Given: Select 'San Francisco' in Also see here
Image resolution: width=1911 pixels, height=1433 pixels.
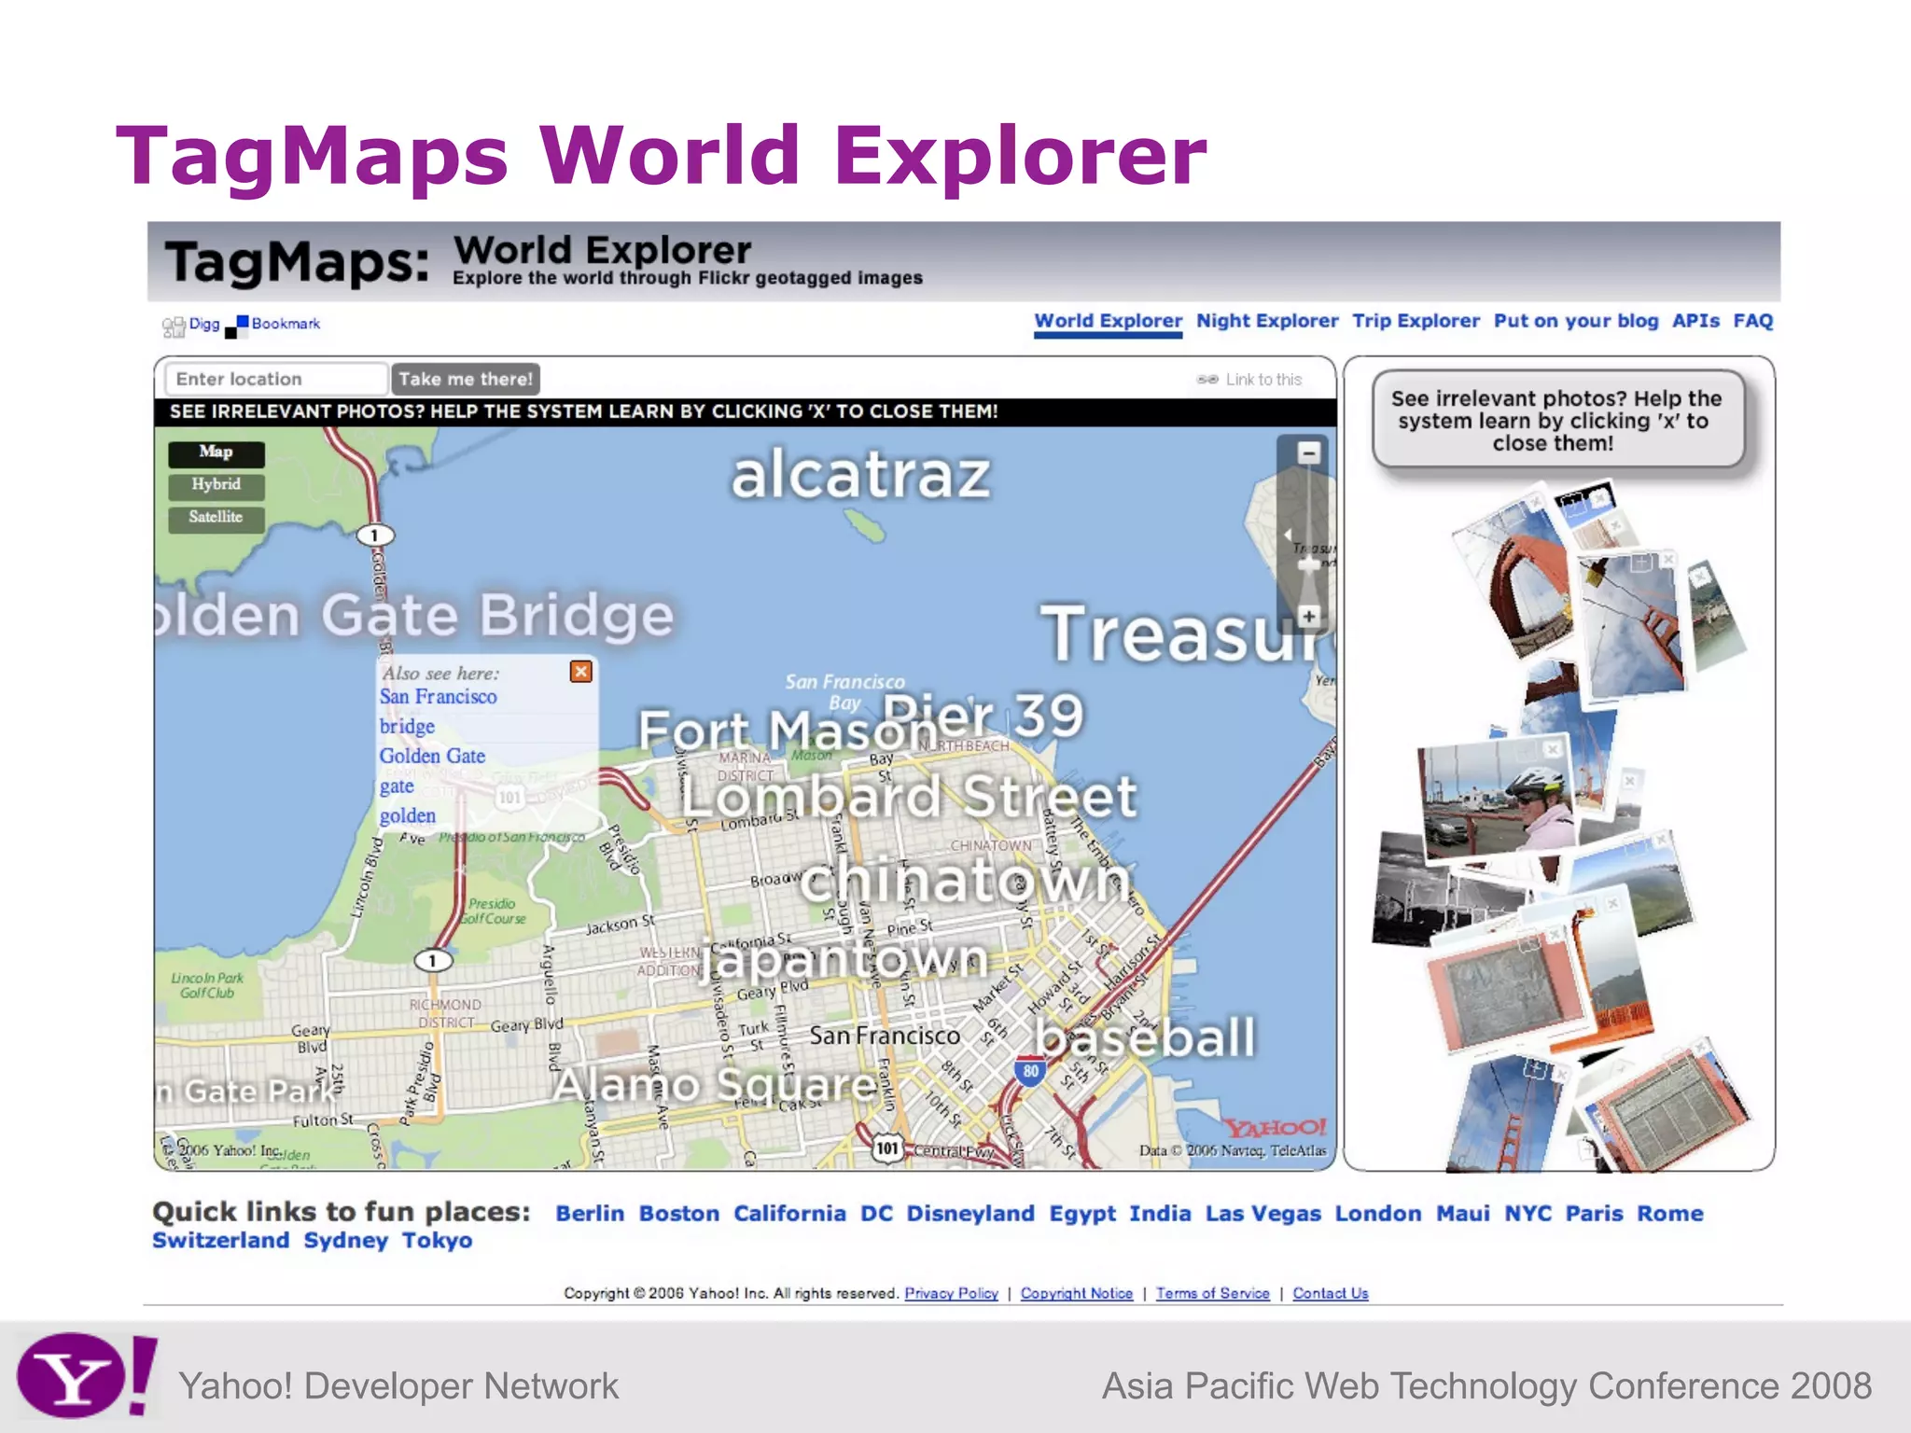Looking at the screenshot, I should pyautogui.click(x=438, y=697).
